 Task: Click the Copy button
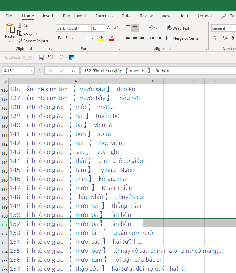[x=25, y=33]
